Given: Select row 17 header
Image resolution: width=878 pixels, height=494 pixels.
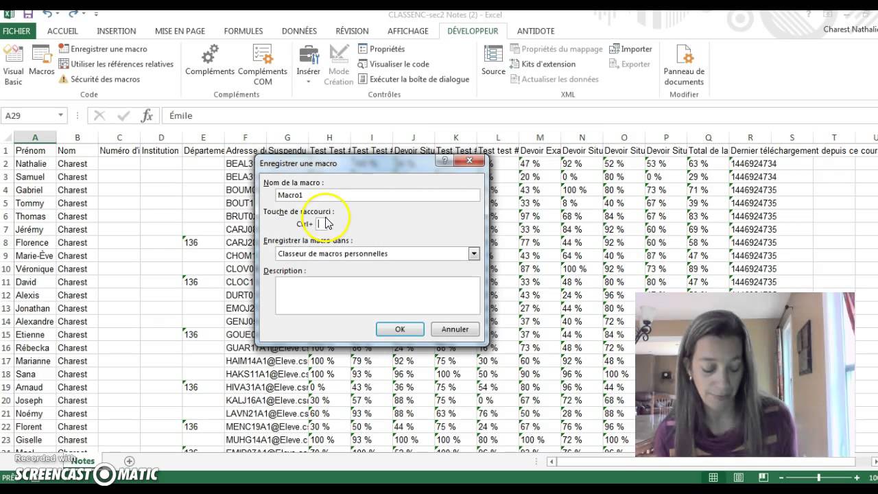Looking at the screenshot, I should tap(6, 361).
